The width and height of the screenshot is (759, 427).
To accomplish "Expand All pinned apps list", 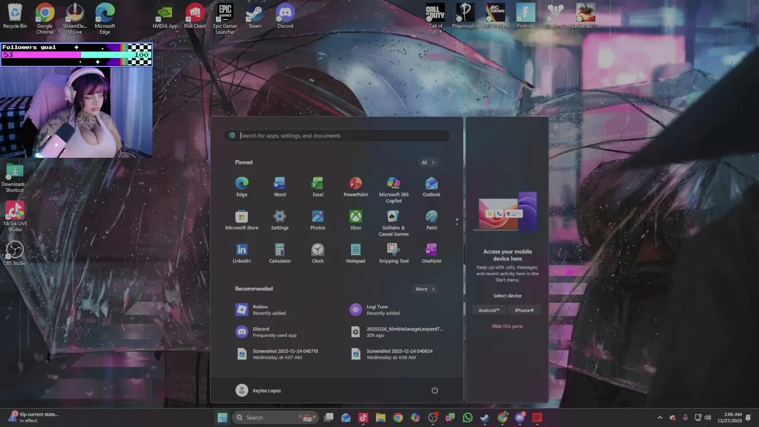I will click(428, 162).
